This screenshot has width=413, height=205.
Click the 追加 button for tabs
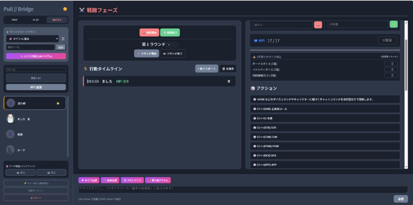coord(61,47)
